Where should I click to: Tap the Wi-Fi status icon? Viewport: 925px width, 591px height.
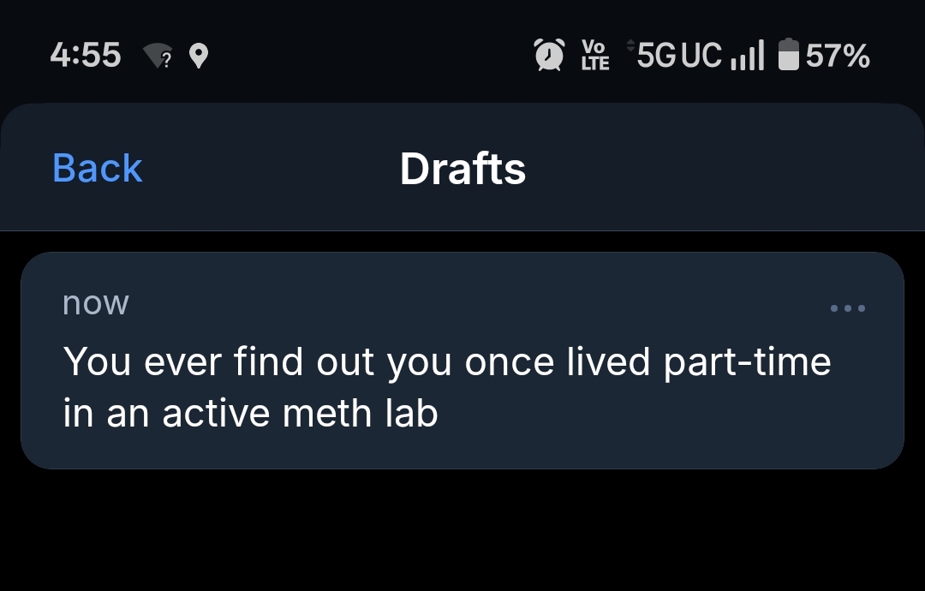tap(158, 57)
